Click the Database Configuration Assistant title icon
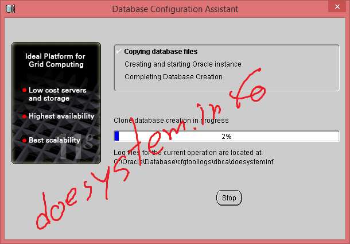The height and width of the screenshot is (244, 350). [x=10, y=9]
